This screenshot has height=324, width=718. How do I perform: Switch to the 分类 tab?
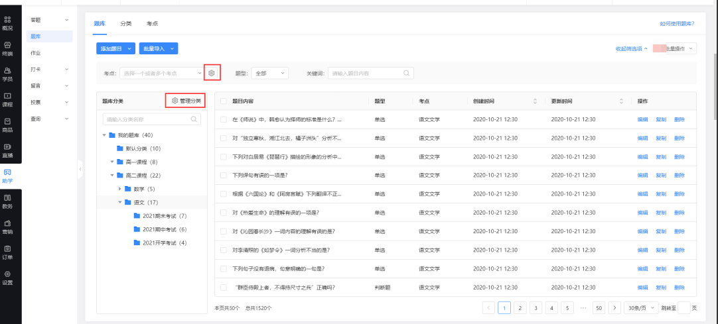click(125, 23)
